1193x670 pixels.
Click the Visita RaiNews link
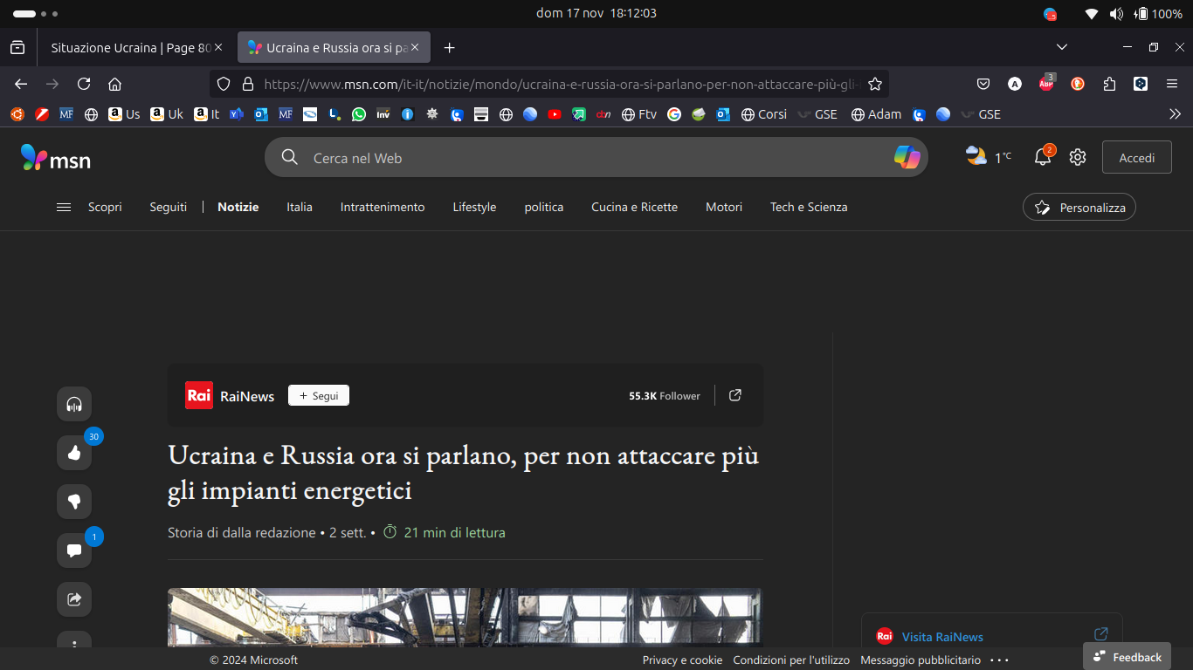click(942, 637)
